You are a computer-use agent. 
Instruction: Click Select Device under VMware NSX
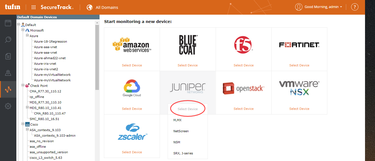(x=299, y=109)
